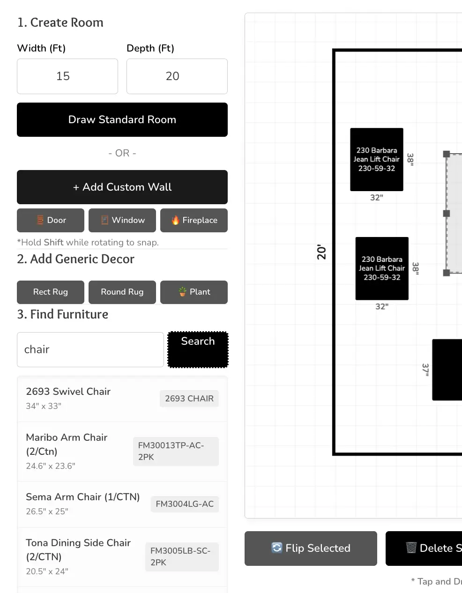Click the FM3005LB-SC-2PK SKU tag
This screenshot has width=462, height=593.
182,557
